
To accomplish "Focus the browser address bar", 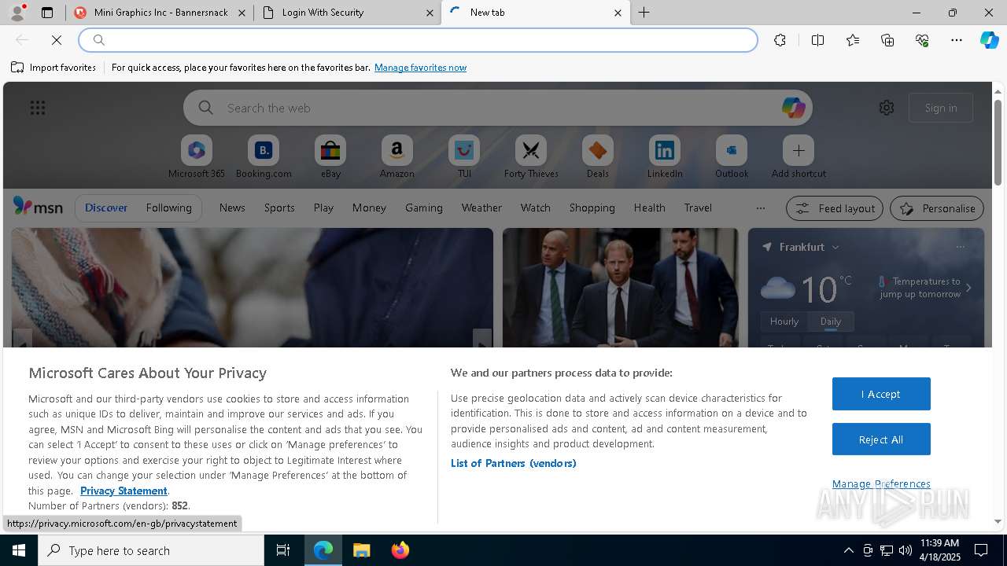I will (418, 40).
